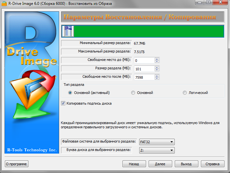This screenshot has height=173, width=230.
Task: Increase Свободное место до value
Action: (157, 59)
